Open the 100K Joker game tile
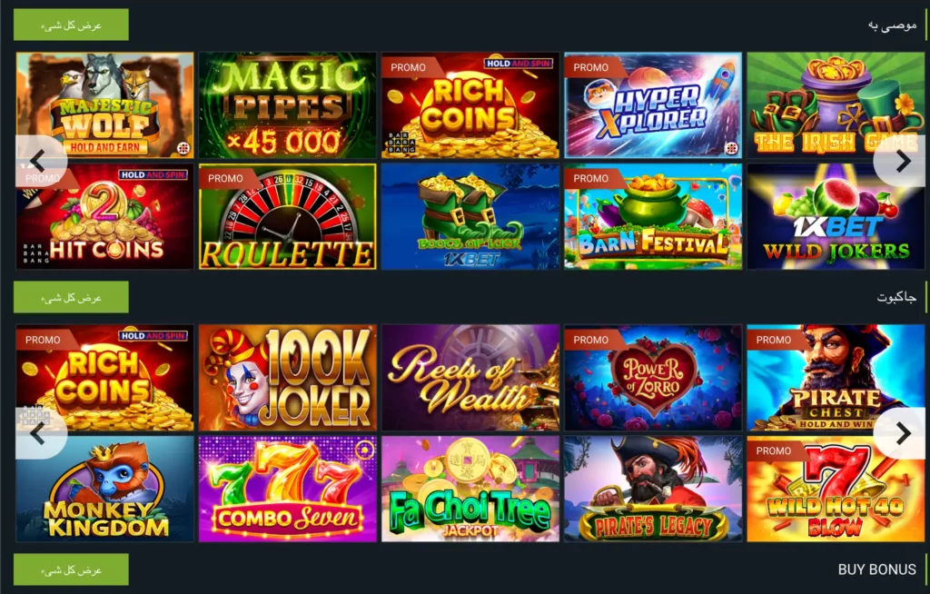The height and width of the screenshot is (594, 930). (x=288, y=378)
